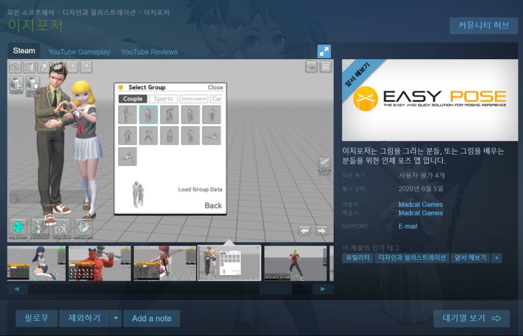Click the Reset icon in Easy Pose
The height and width of the screenshot is (336, 523).
[x=16, y=85]
